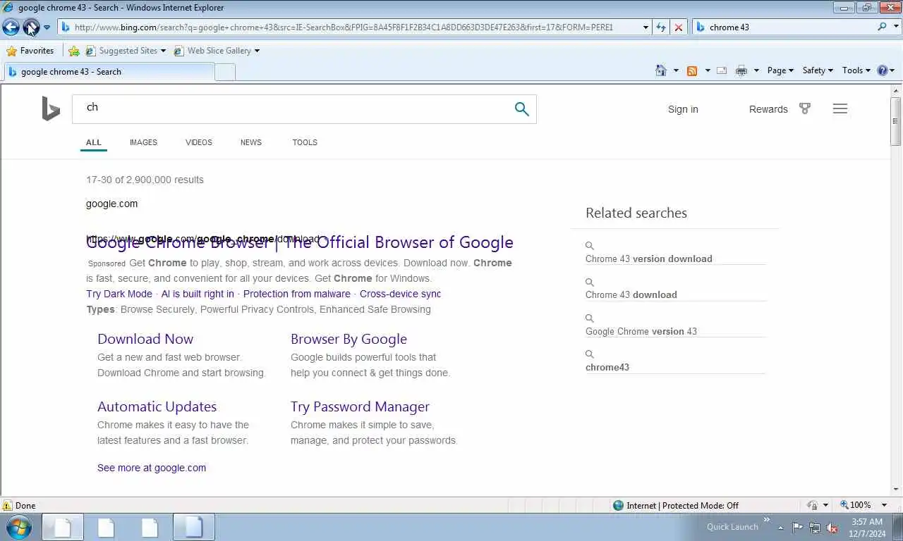Image resolution: width=903 pixels, height=541 pixels.
Task: Click the Rewards trophy medal icon
Action: point(805,108)
